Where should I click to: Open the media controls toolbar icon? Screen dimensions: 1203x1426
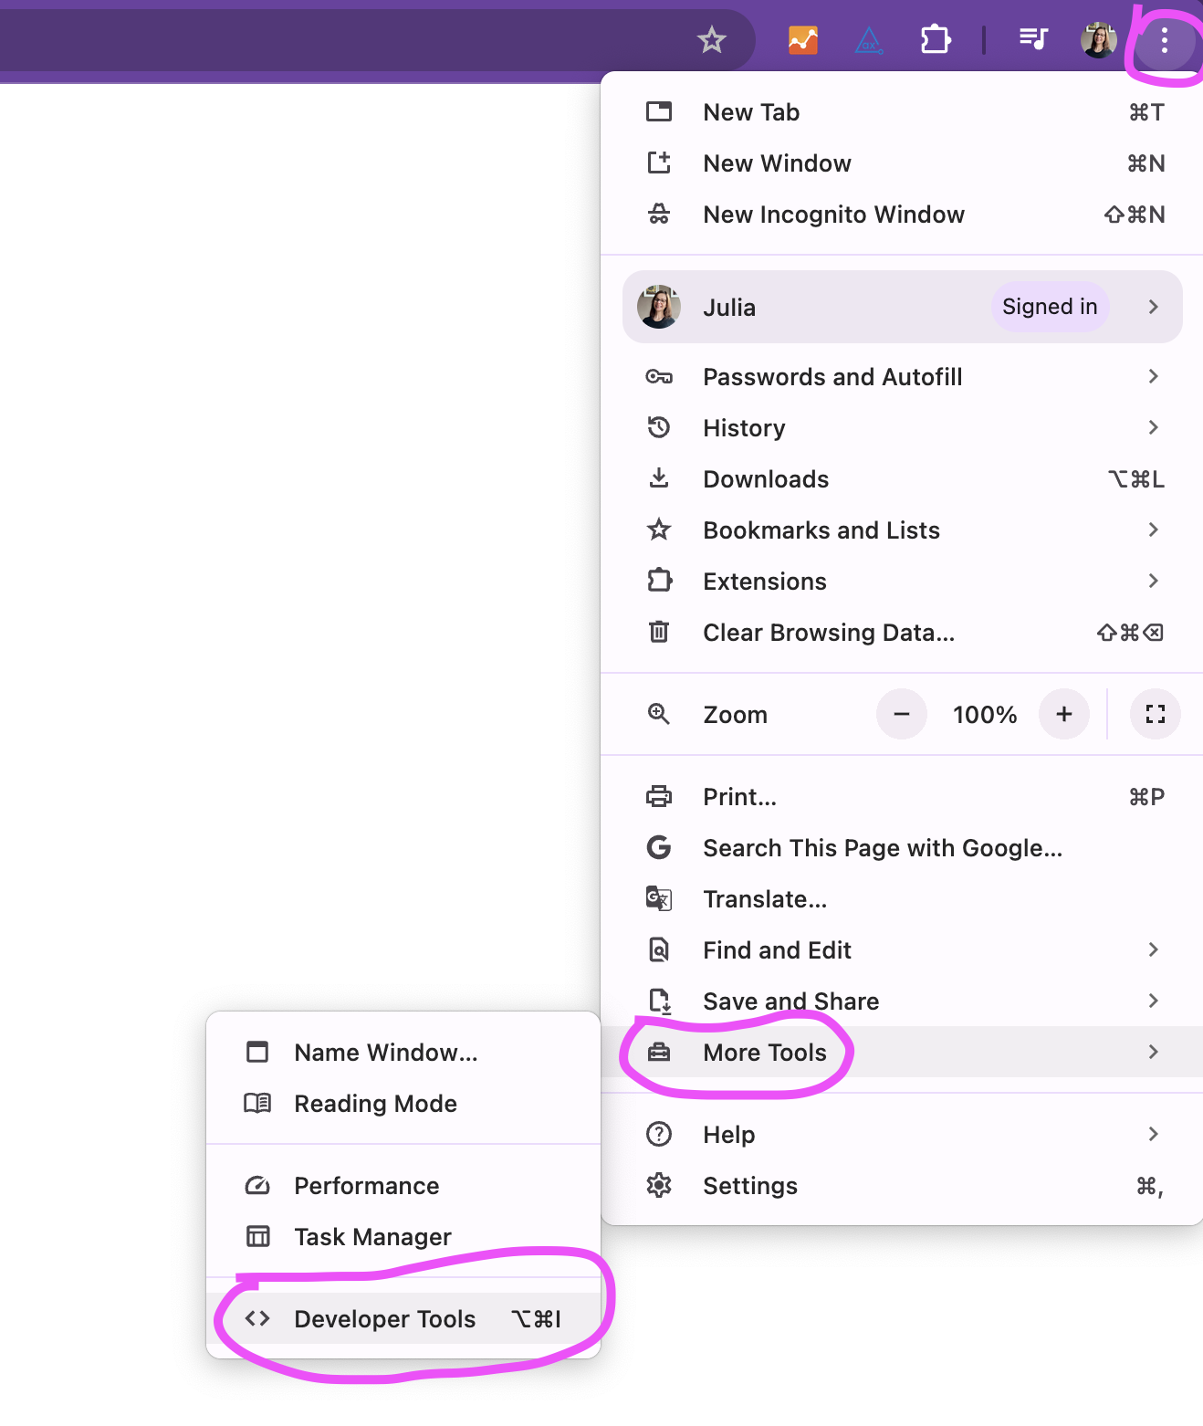click(1033, 39)
